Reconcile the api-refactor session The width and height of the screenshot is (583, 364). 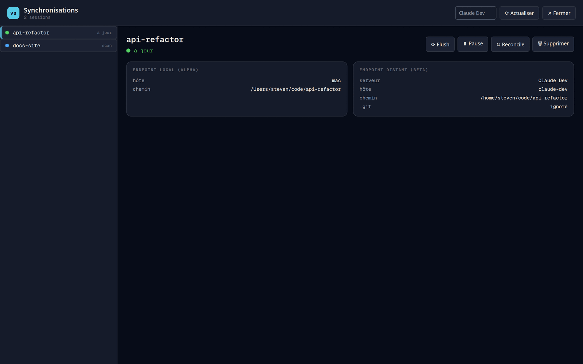510,44
